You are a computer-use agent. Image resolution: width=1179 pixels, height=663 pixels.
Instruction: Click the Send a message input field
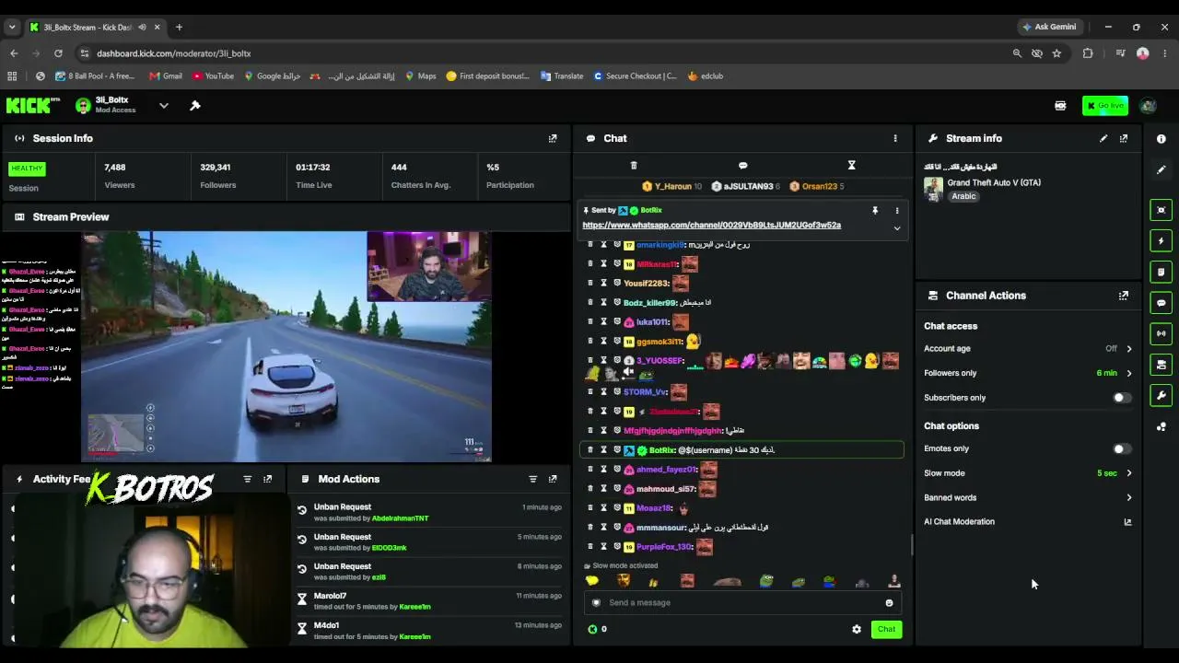coord(741,603)
